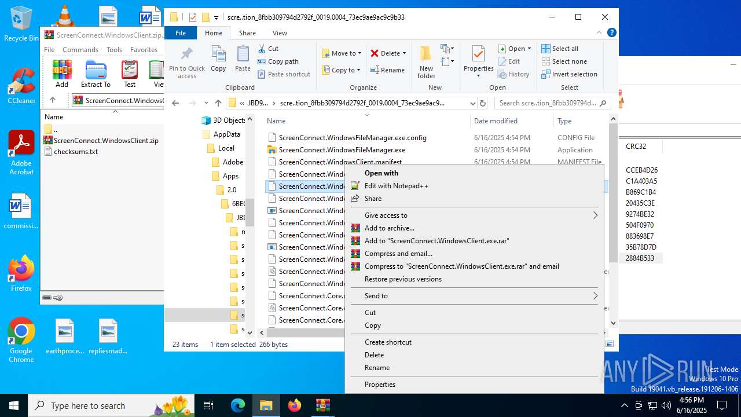Image resolution: width=741 pixels, height=417 pixels.
Task: Select ScreenConnect.WindowsFileManager.exe file
Action: pos(342,150)
